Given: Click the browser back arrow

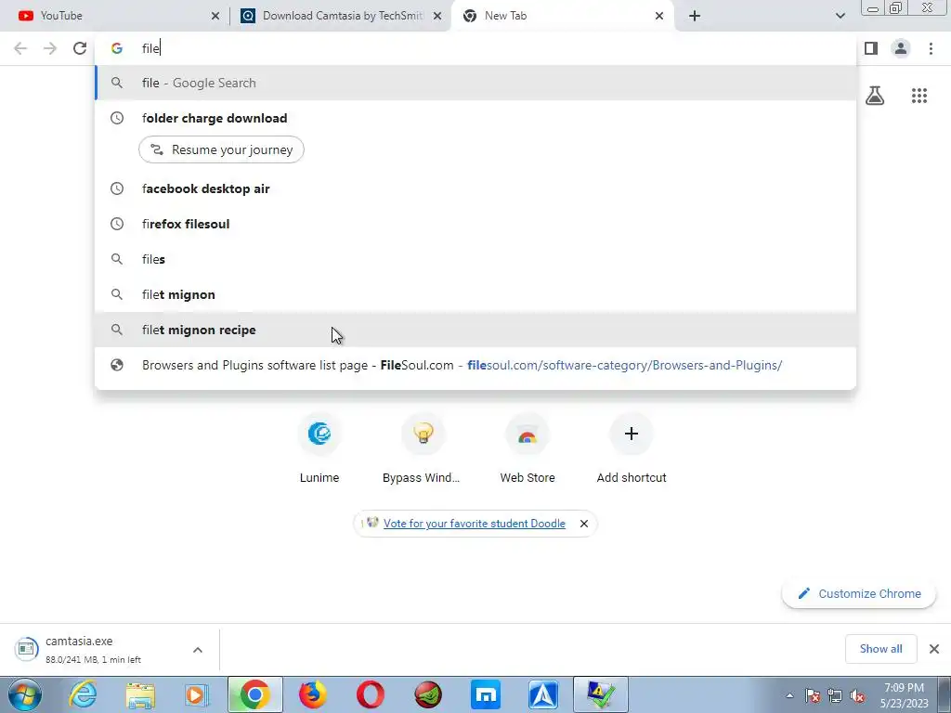Looking at the screenshot, I should 20,48.
